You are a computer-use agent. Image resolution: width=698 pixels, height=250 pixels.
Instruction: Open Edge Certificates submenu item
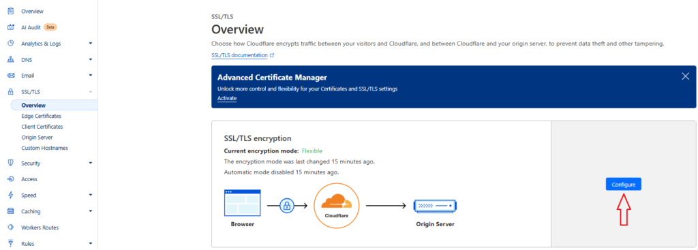click(42, 116)
